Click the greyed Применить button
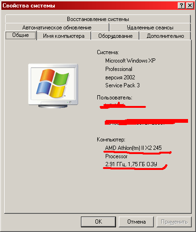Viewport: 196px width, 232px height. click(174, 222)
